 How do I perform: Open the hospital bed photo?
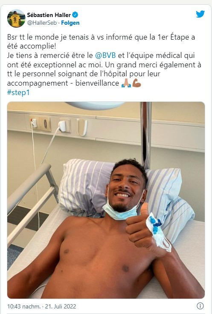tap(106, 200)
